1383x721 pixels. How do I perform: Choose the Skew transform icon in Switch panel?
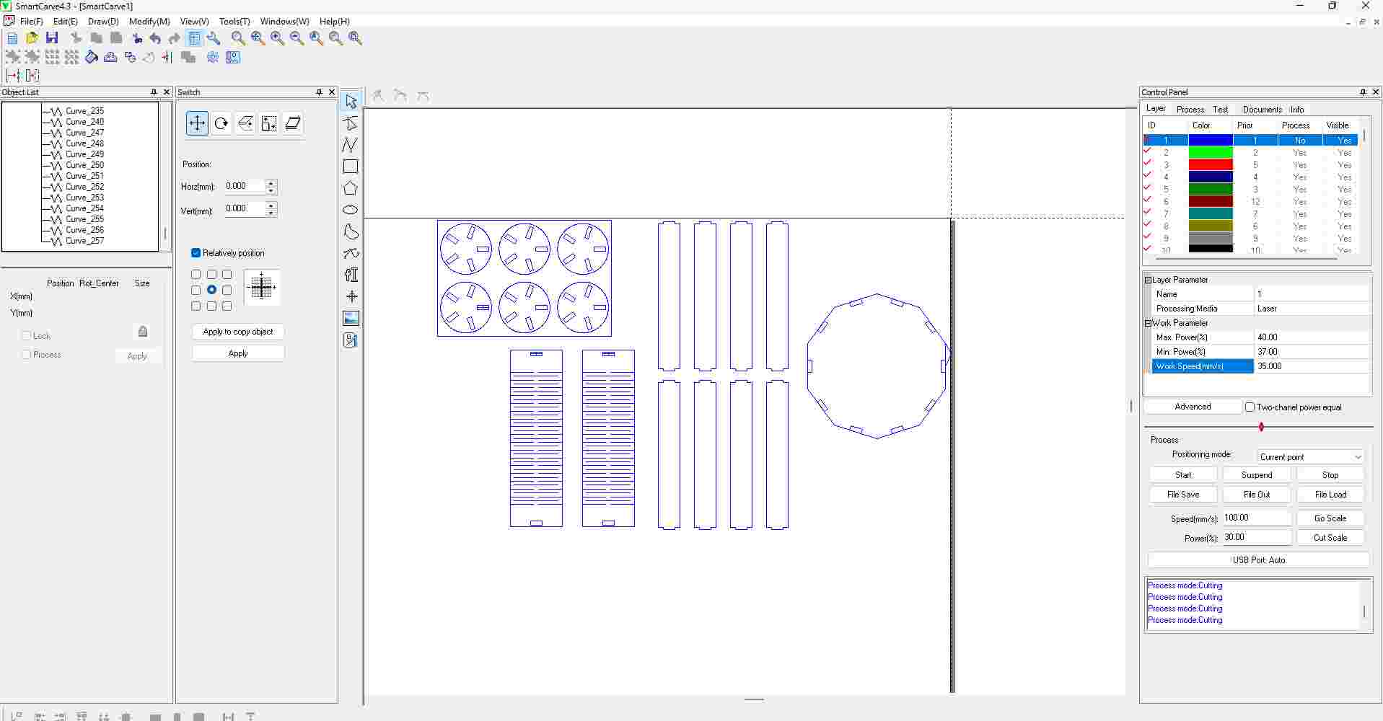click(293, 123)
